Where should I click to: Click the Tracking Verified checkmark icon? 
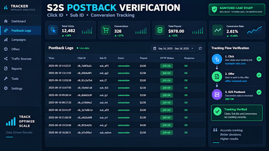[217, 112]
